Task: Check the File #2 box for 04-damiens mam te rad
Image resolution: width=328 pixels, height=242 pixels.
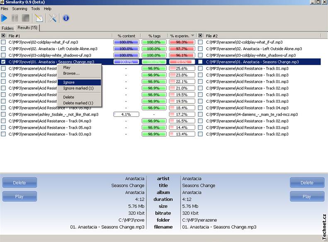Action: (201, 114)
